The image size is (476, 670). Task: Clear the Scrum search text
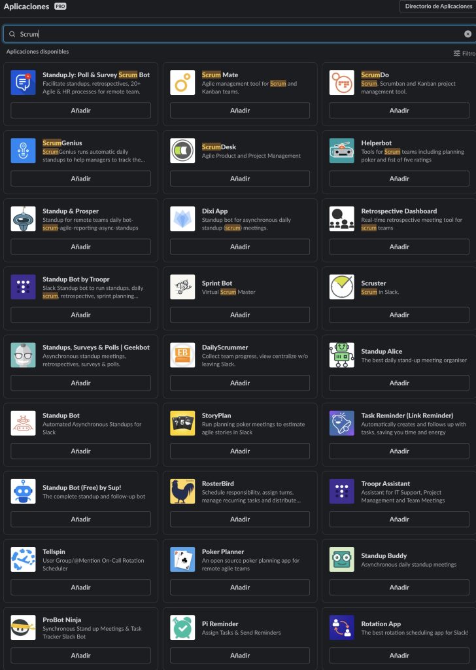[468, 34]
